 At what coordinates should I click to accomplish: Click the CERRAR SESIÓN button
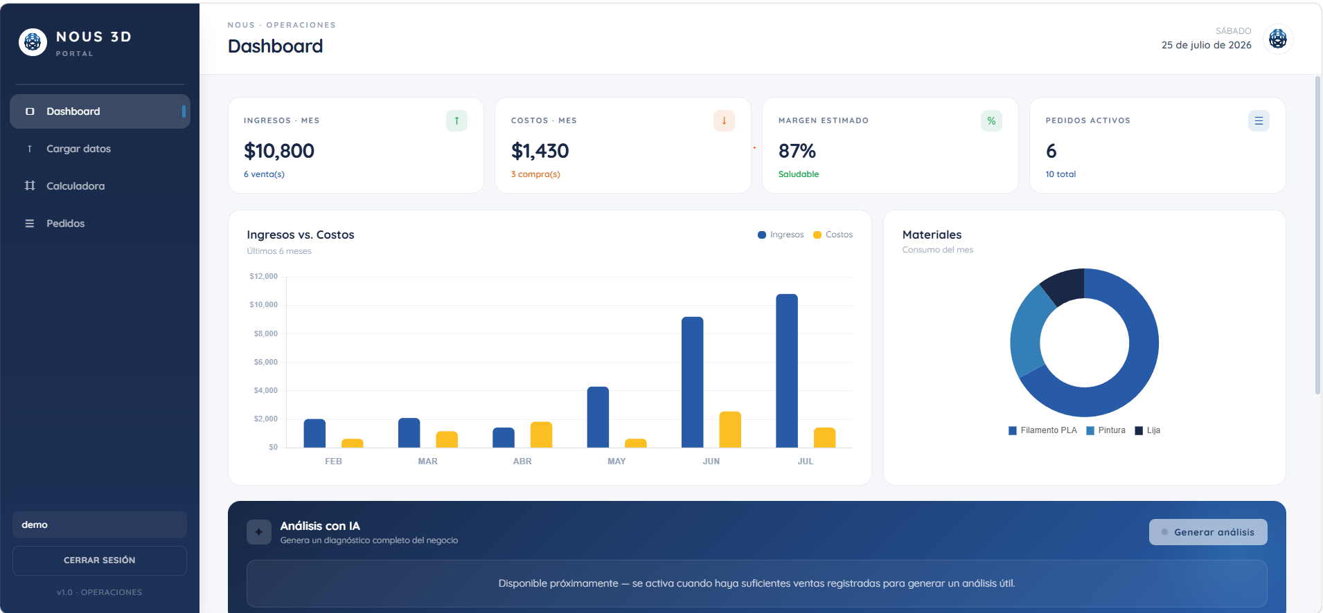[100, 560]
